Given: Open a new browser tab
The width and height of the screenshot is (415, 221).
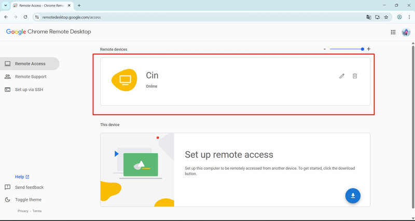Looking at the screenshot, I should (79, 6).
